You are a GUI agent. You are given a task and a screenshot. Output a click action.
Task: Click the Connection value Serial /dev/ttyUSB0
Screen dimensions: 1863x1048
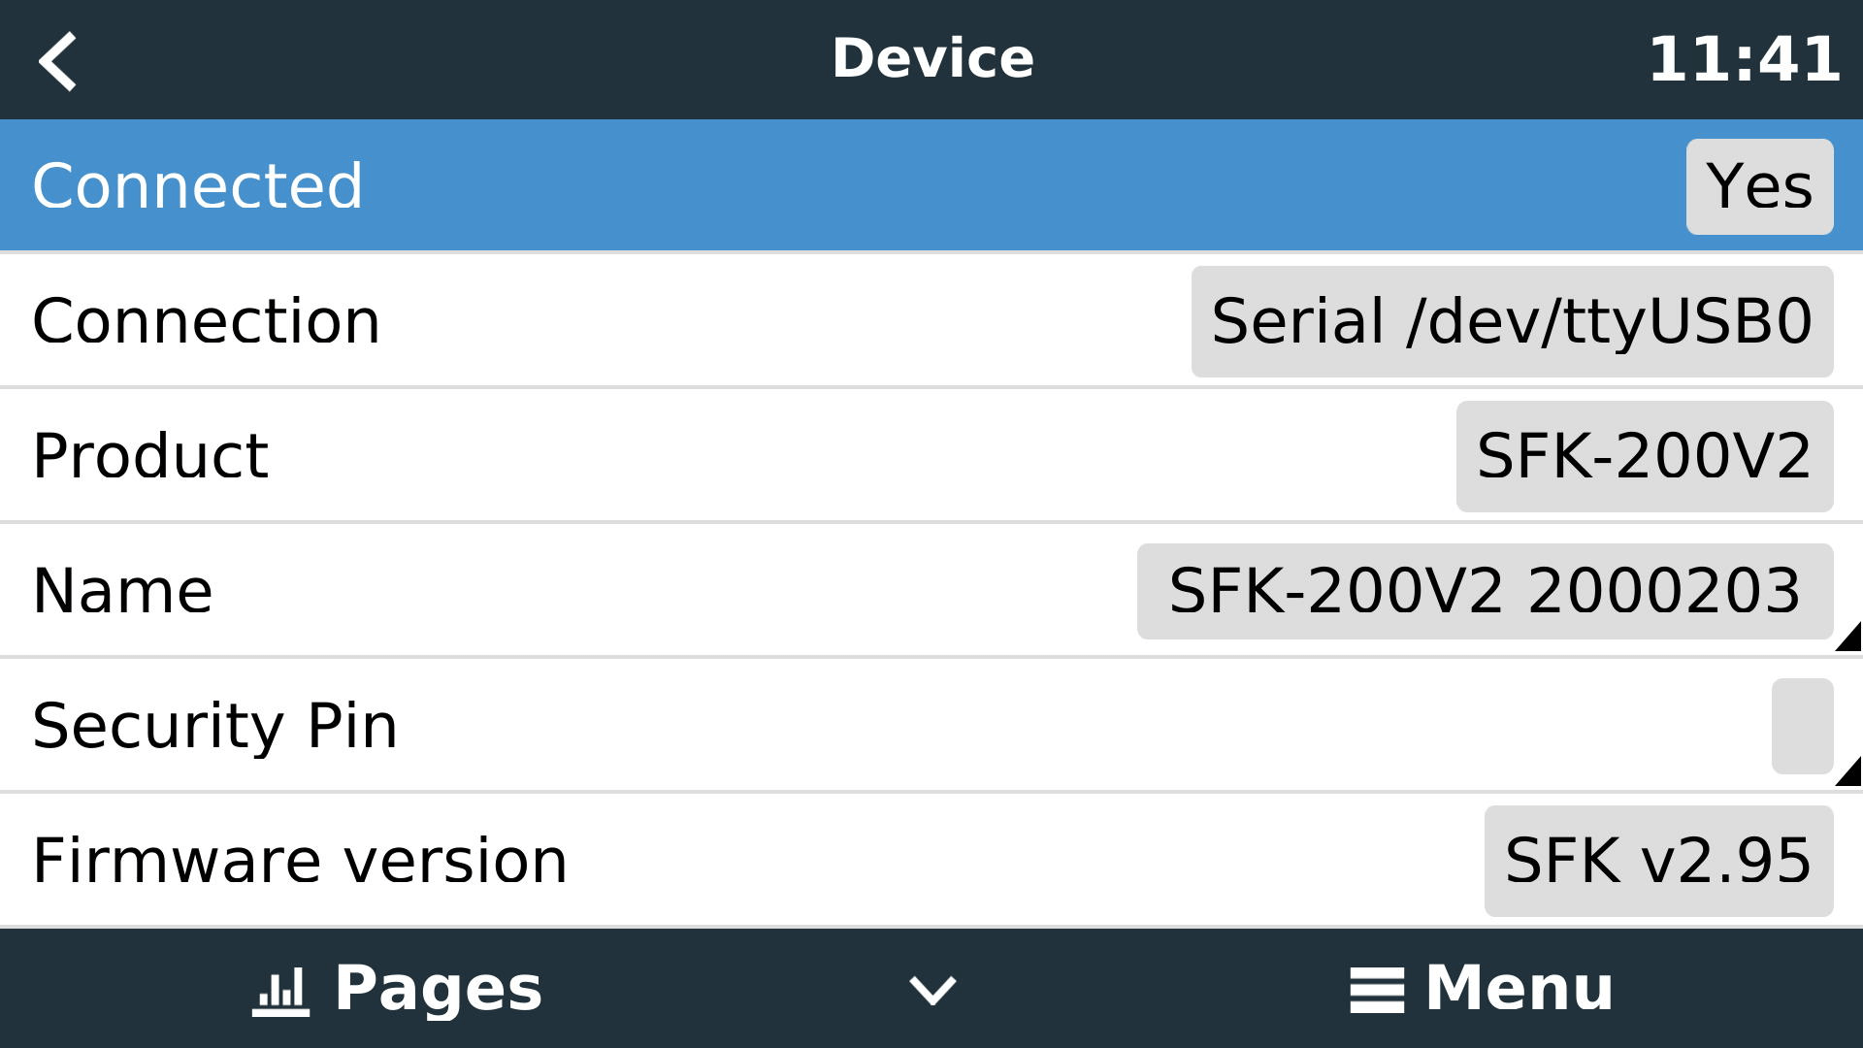click(x=1511, y=320)
